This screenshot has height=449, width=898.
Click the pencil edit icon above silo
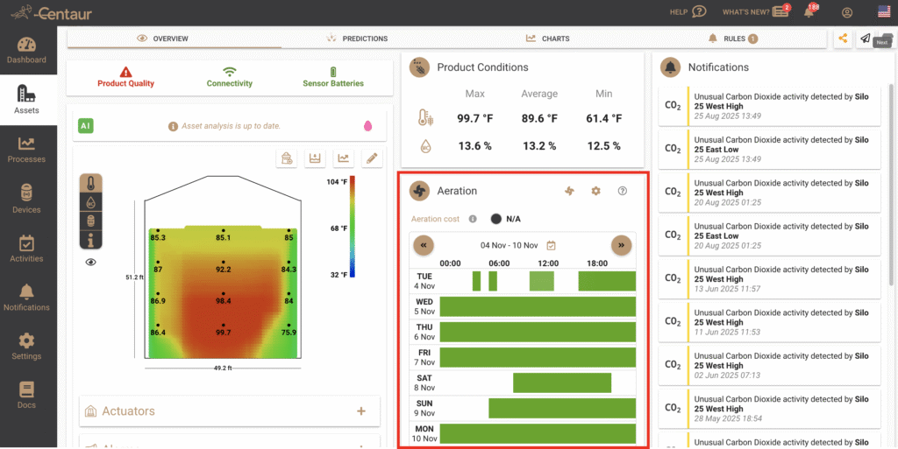373,158
